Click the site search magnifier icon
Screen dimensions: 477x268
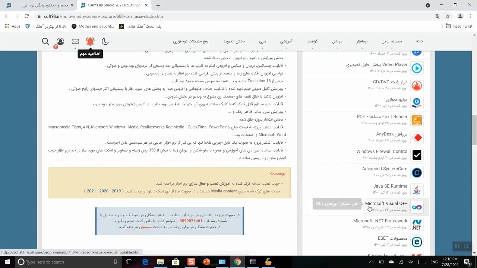(45, 41)
